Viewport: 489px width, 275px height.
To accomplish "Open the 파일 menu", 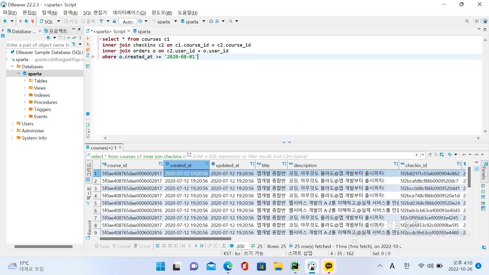I will 10,13.
